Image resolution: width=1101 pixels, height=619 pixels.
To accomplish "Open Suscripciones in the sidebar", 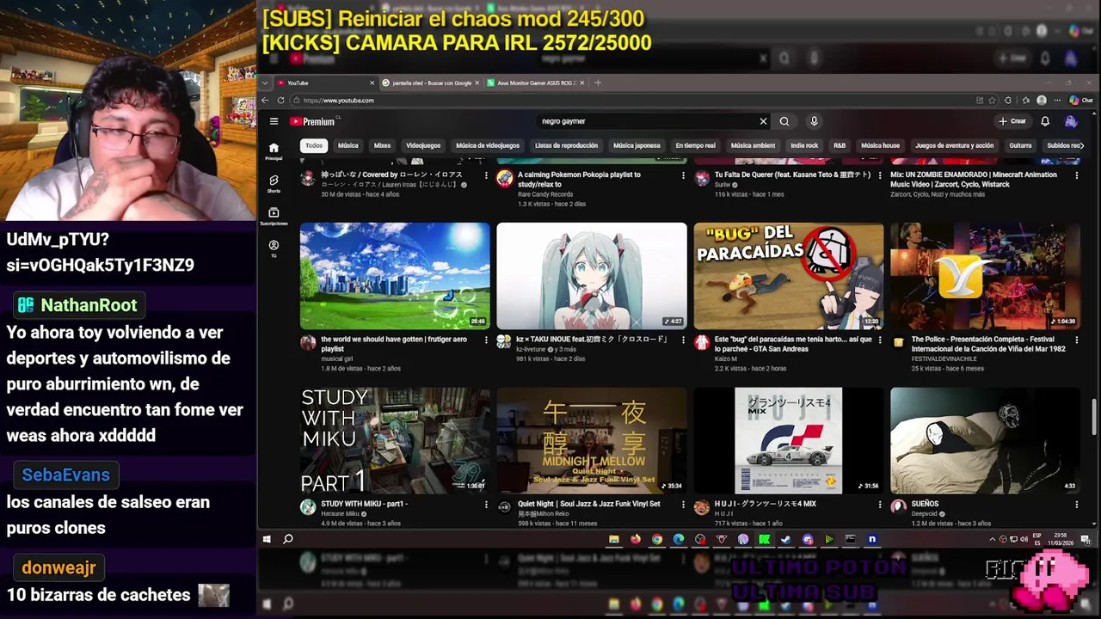I will click(x=274, y=216).
